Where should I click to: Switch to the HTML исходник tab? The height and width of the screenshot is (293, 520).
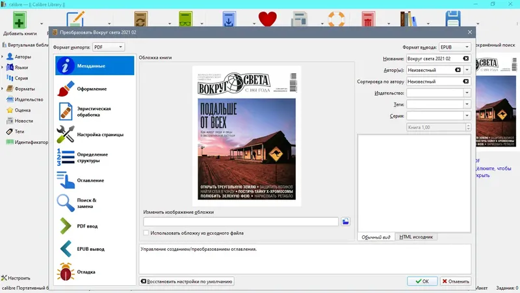(416, 237)
